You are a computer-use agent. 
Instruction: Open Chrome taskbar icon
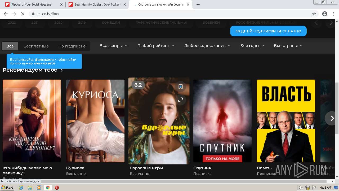(x=48, y=188)
